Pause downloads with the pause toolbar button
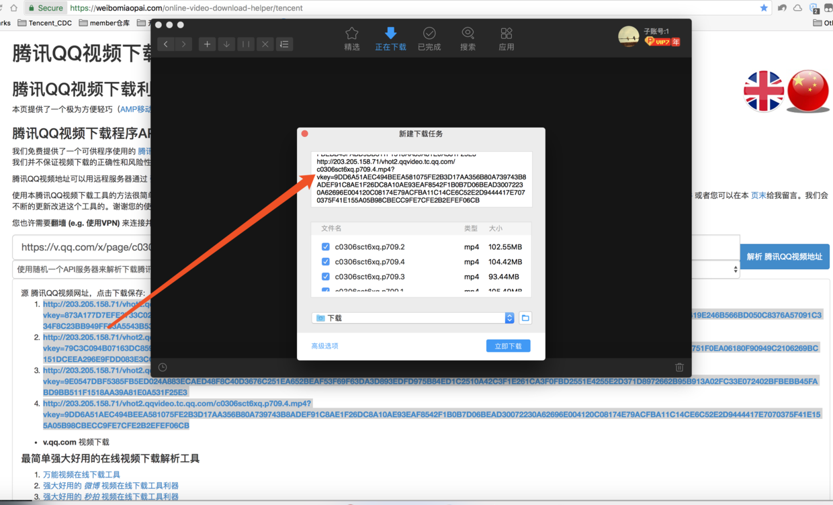Screen dimensions: 833x505 point(246,44)
